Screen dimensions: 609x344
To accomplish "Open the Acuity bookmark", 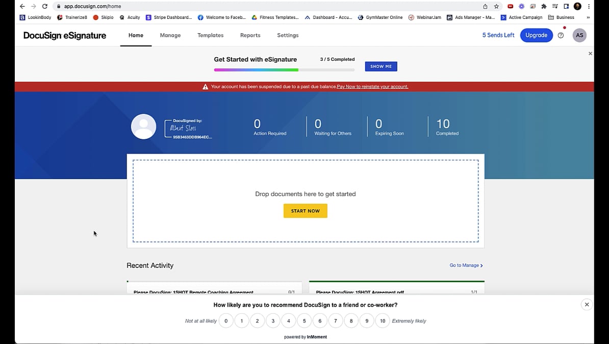I will click(130, 17).
